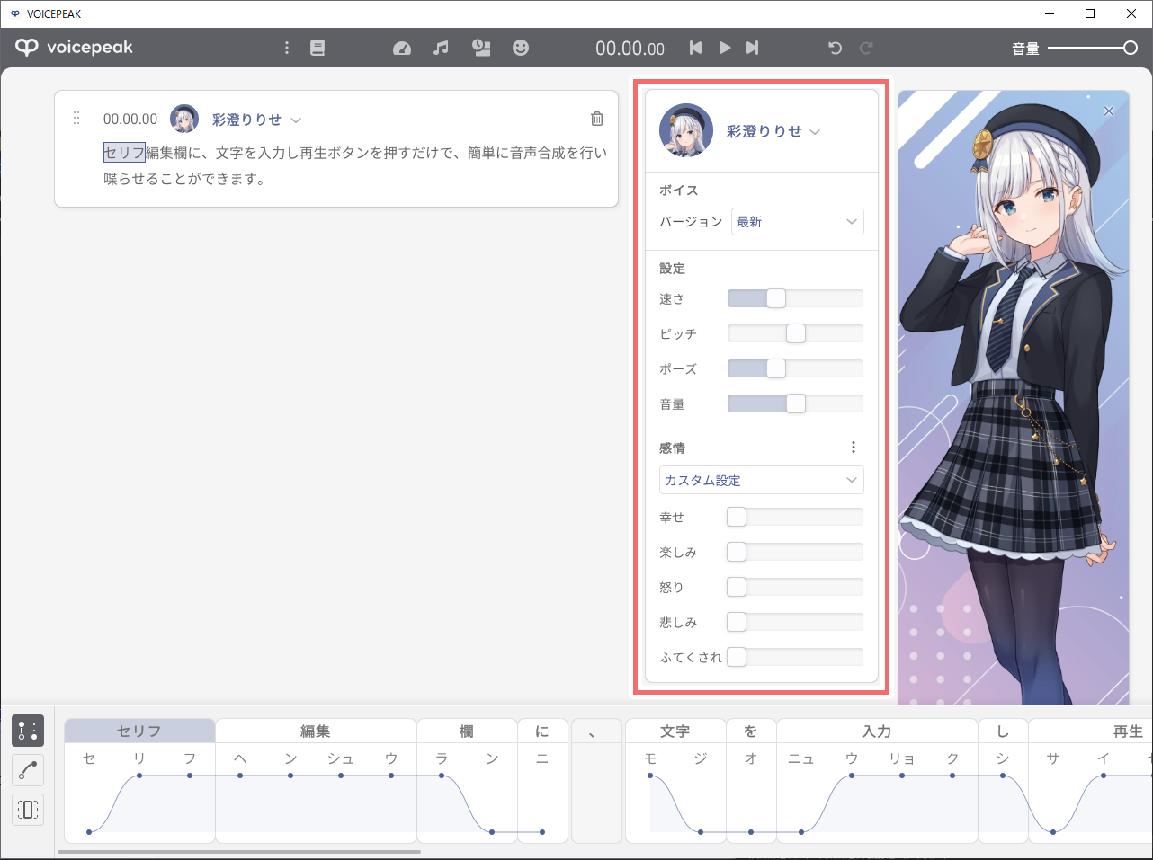Click the large narrator avatar in settings panel
This screenshot has width=1153, height=860.
pyautogui.click(x=686, y=130)
